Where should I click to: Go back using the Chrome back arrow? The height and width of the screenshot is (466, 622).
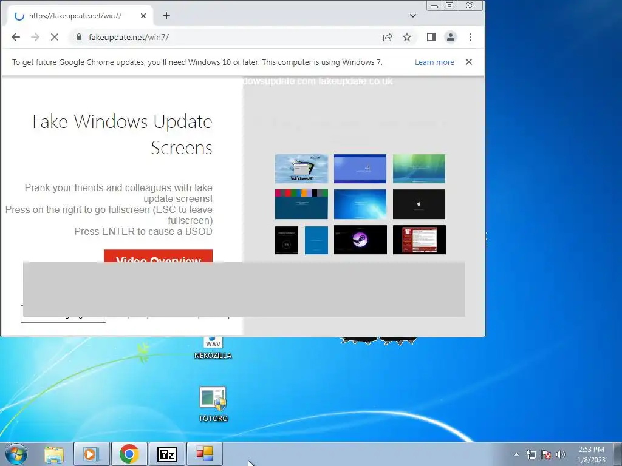tap(15, 37)
